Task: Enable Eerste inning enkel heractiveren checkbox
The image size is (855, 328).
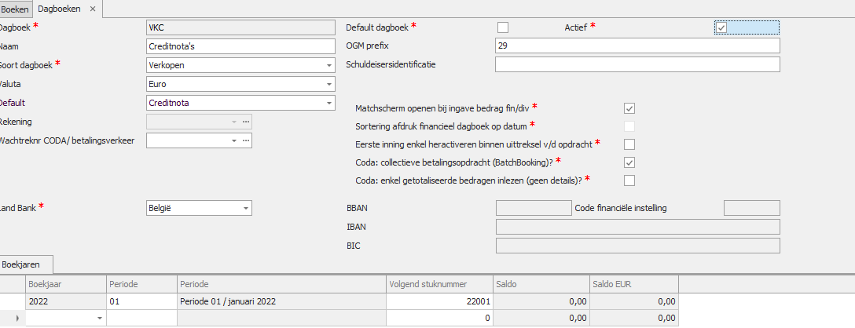Action: point(629,144)
